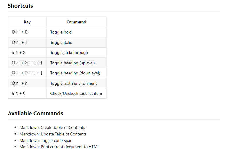
Task: Click Markdown: Print current document to HTML
Action: pos(59,147)
